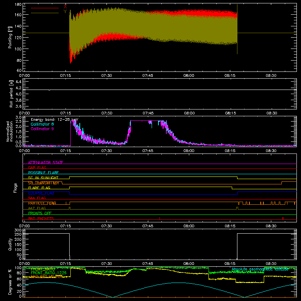
Task: Click the 'Absolute geomagnetic latitude' label
Action: point(260,269)
